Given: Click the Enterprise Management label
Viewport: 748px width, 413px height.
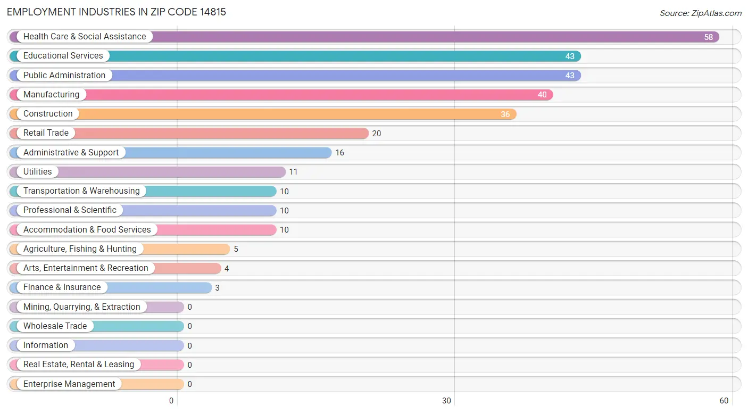Looking at the screenshot, I should click(x=69, y=384).
